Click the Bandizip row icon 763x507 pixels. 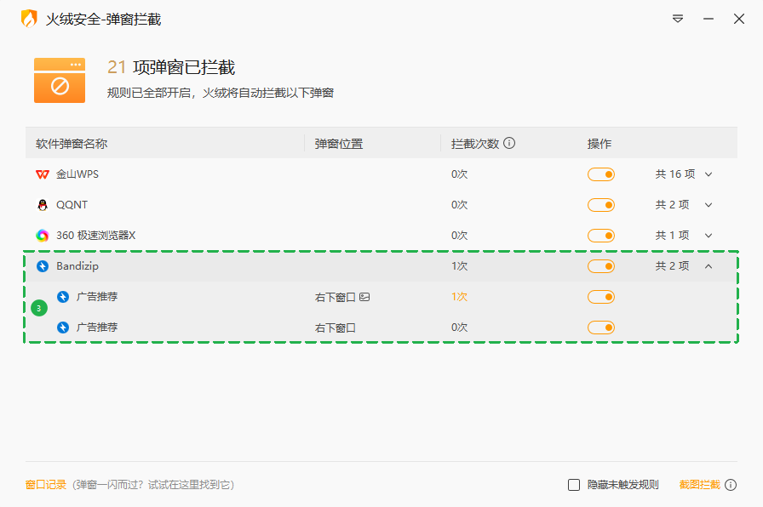coord(43,266)
